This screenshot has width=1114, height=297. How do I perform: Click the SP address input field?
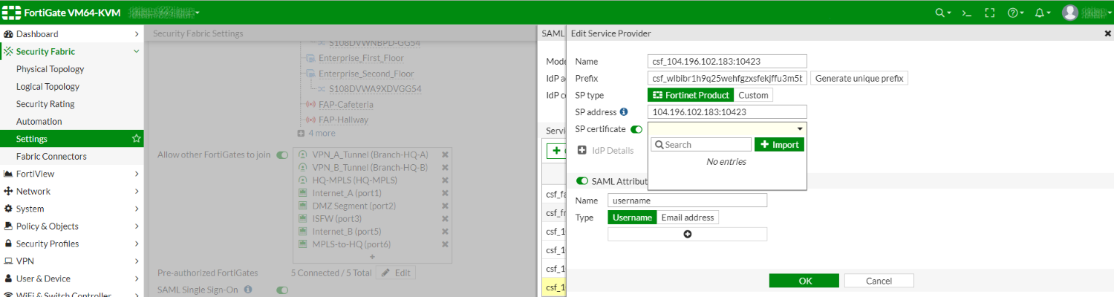pyautogui.click(x=727, y=112)
